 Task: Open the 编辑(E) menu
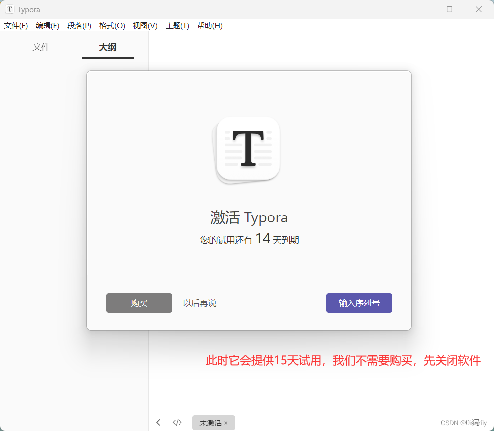pyautogui.click(x=47, y=26)
